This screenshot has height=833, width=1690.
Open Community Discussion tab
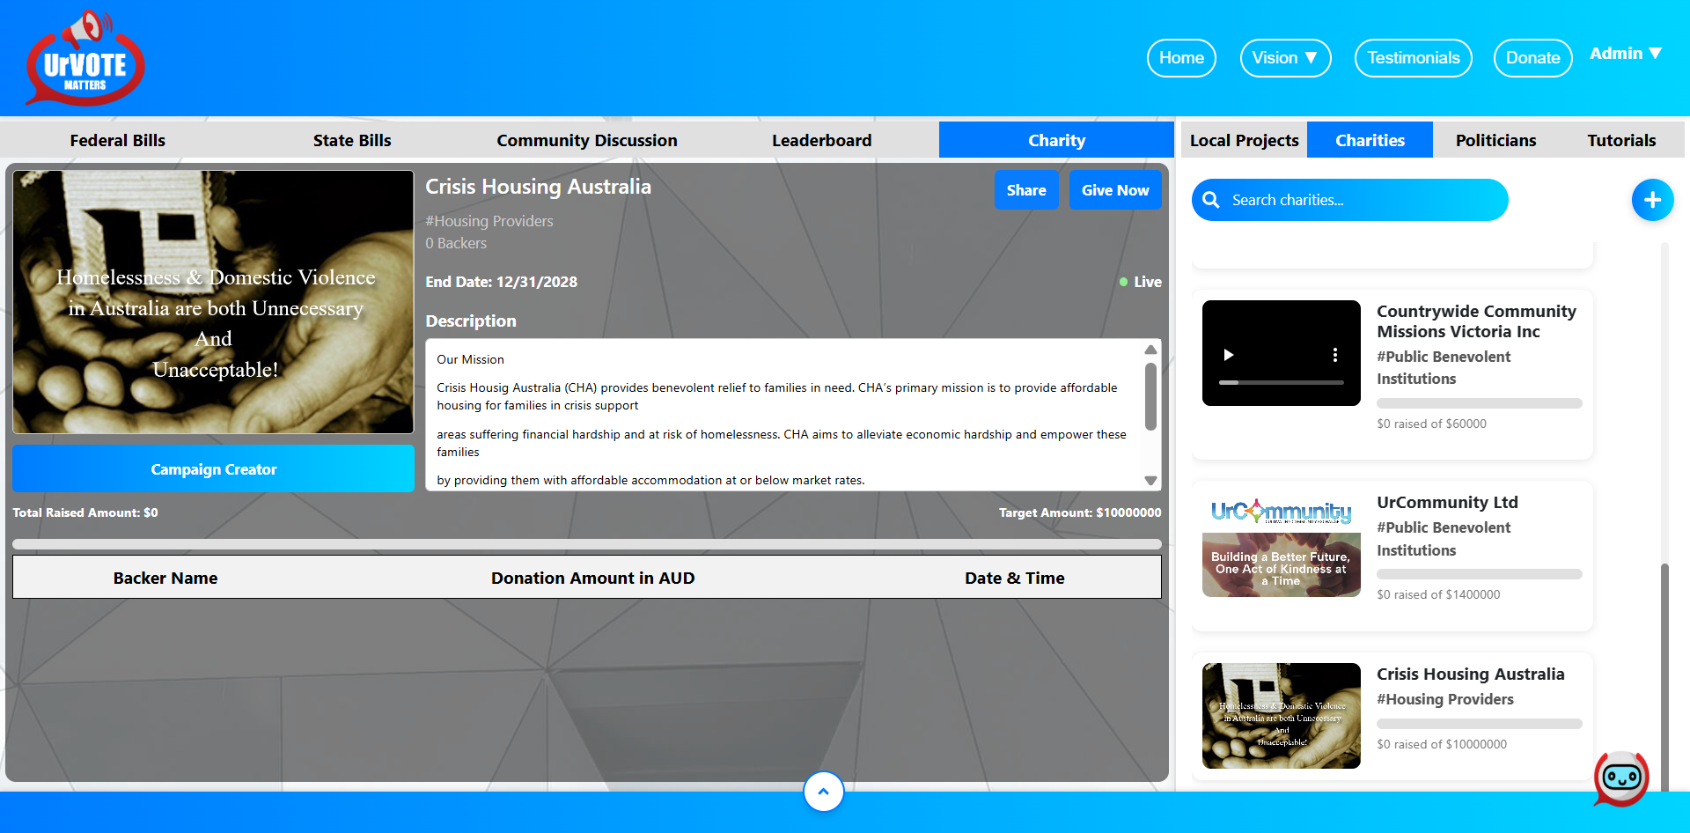(587, 140)
